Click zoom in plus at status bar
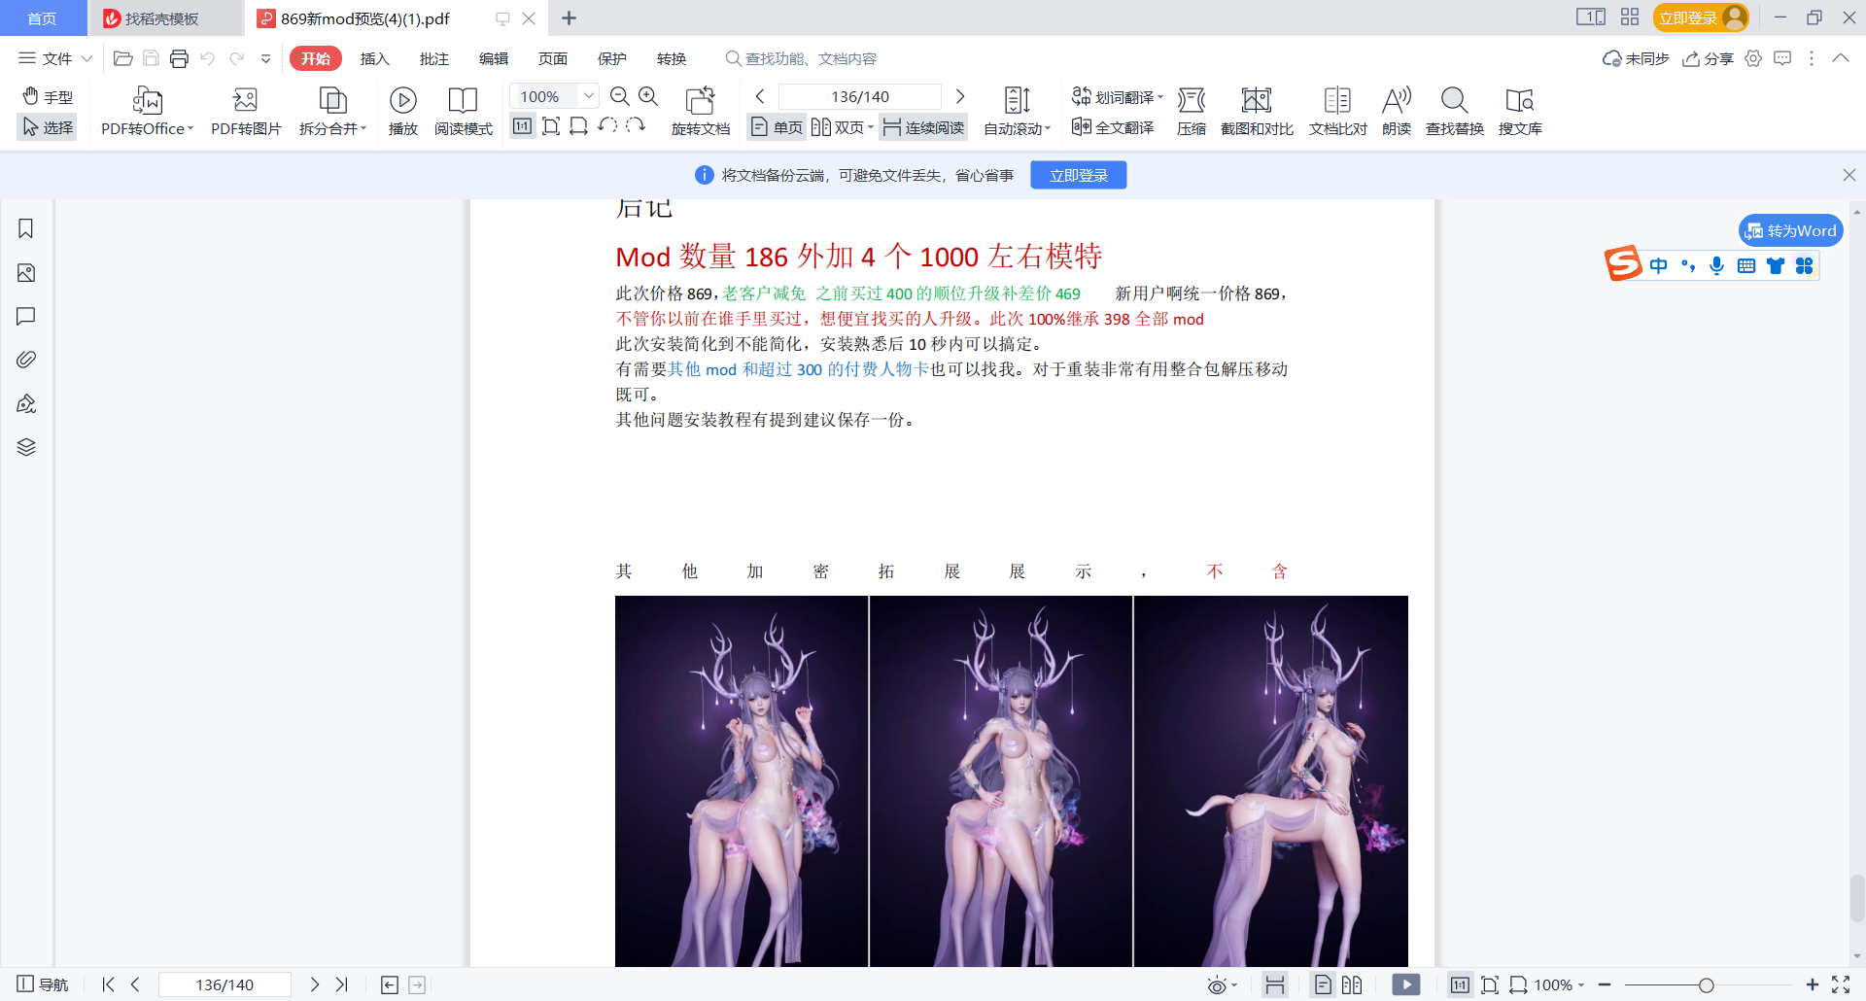The image size is (1866, 1001). click(x=1812, y=985)
